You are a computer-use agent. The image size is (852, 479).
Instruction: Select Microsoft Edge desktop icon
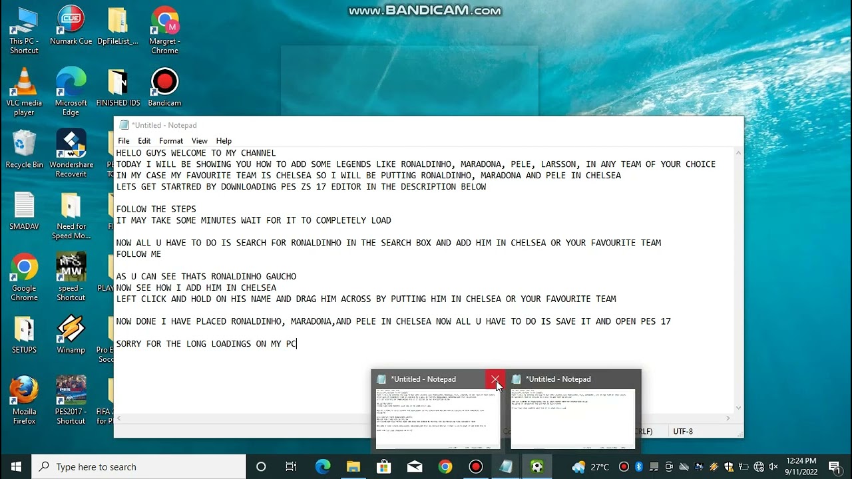click(x=71, y=92)
